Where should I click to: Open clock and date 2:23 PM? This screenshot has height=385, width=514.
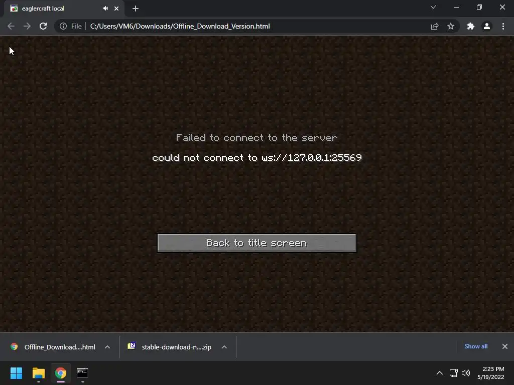point(491,373)
